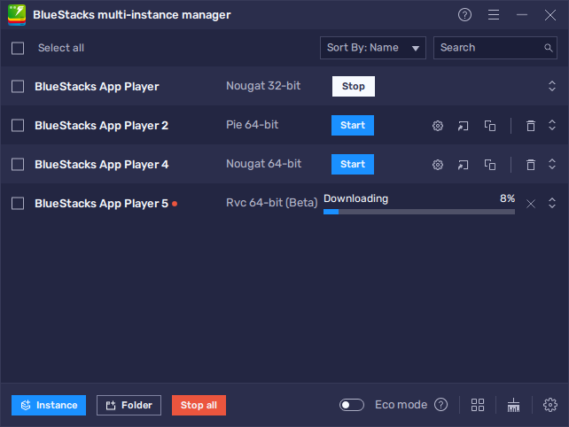Expand reorder arrows for App Player 5
The width and height of the screenshot is (569, 427).
(x=551, y=204)
